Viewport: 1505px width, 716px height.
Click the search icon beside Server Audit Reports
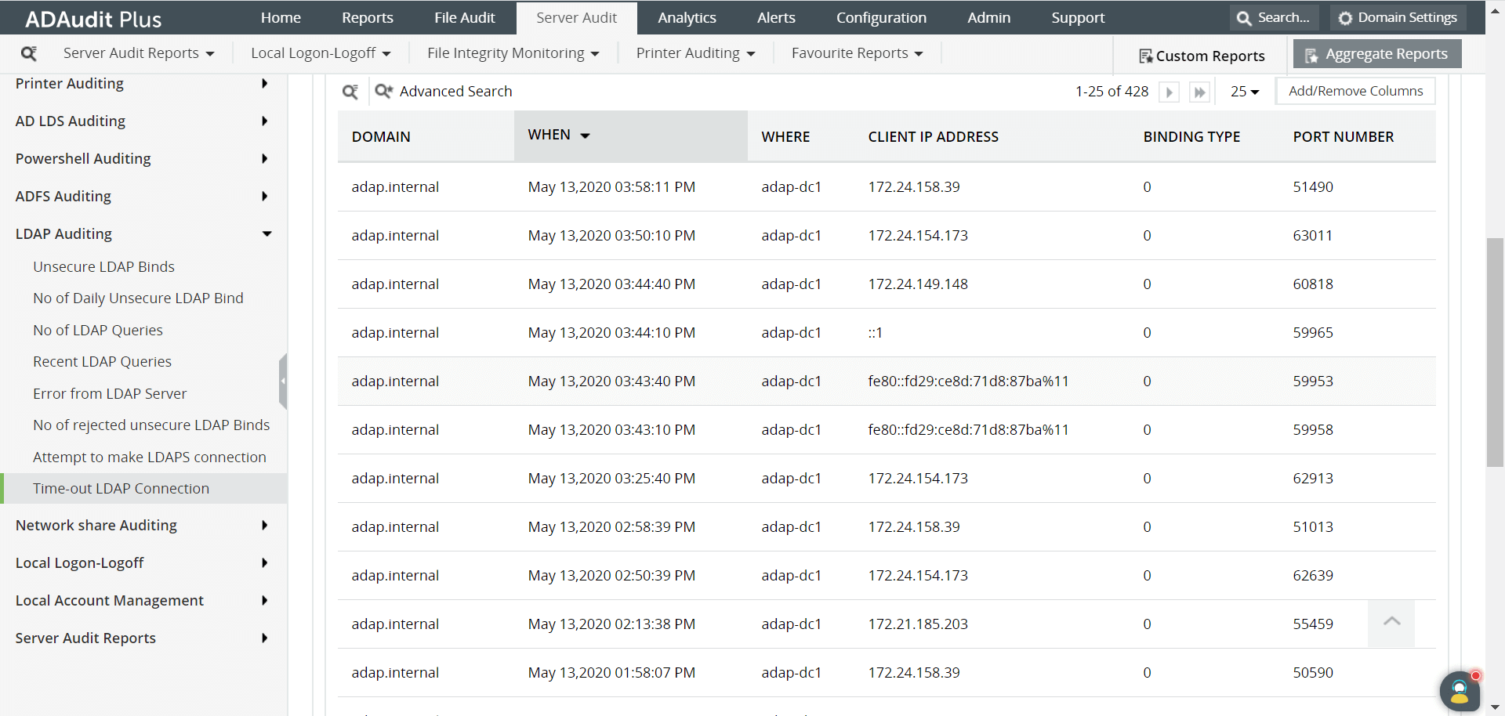coord(29,53)
